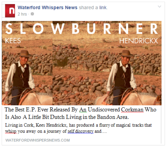This screenshot has width=167, height=147.
Task: Open the "The Best E.P. Ever Released" headline
Action: (81, 113)
